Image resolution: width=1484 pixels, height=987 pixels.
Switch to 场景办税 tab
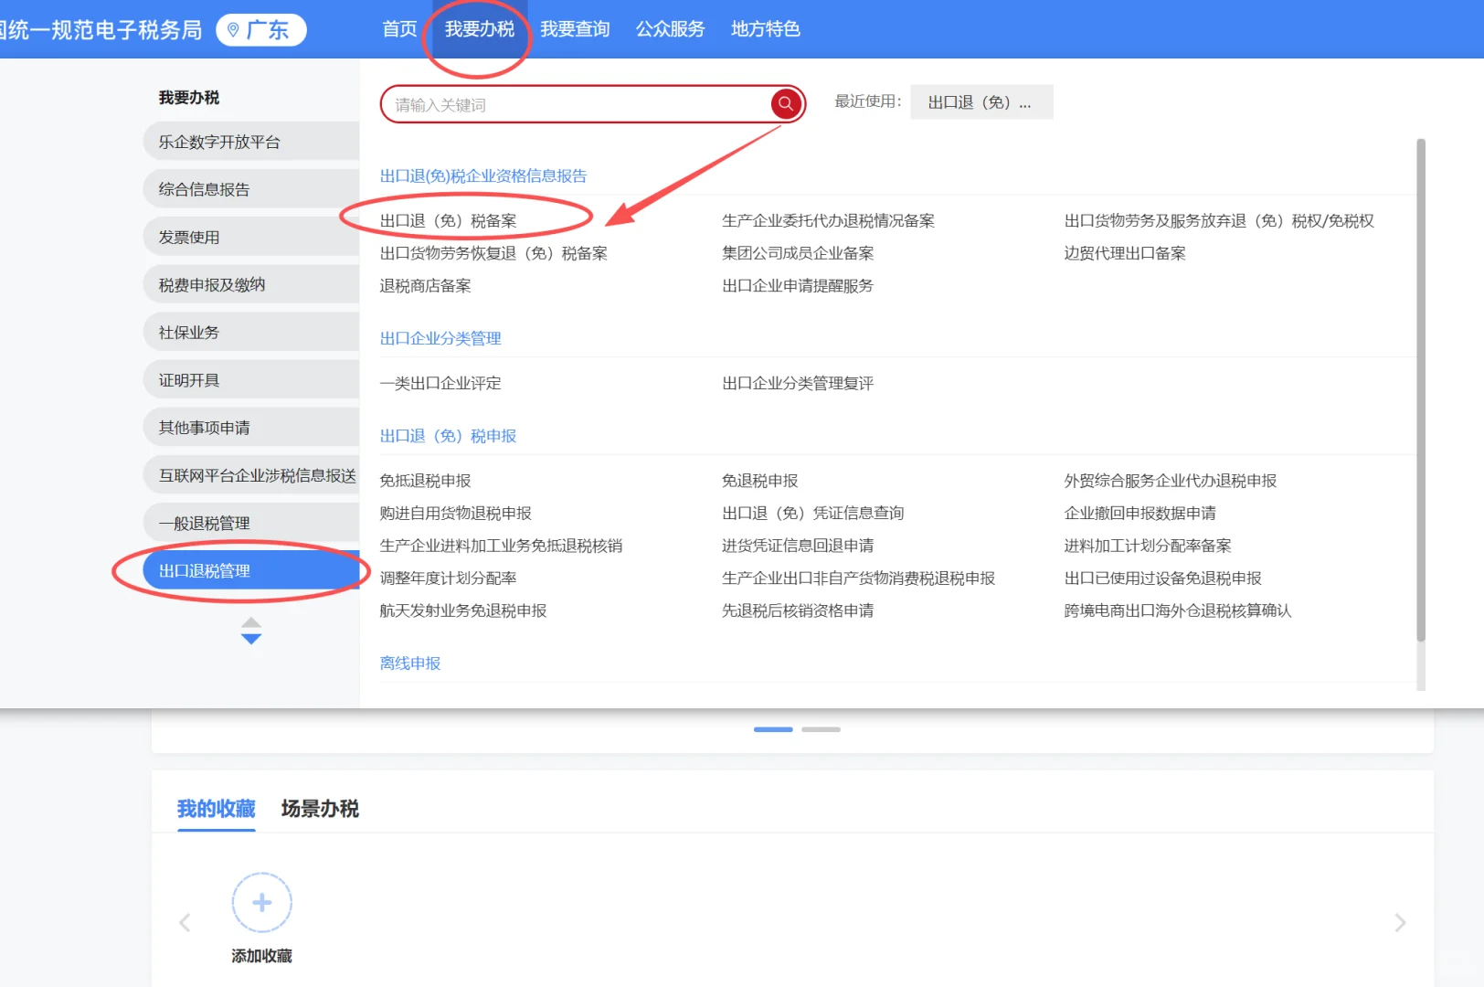(x=319, y=809)
